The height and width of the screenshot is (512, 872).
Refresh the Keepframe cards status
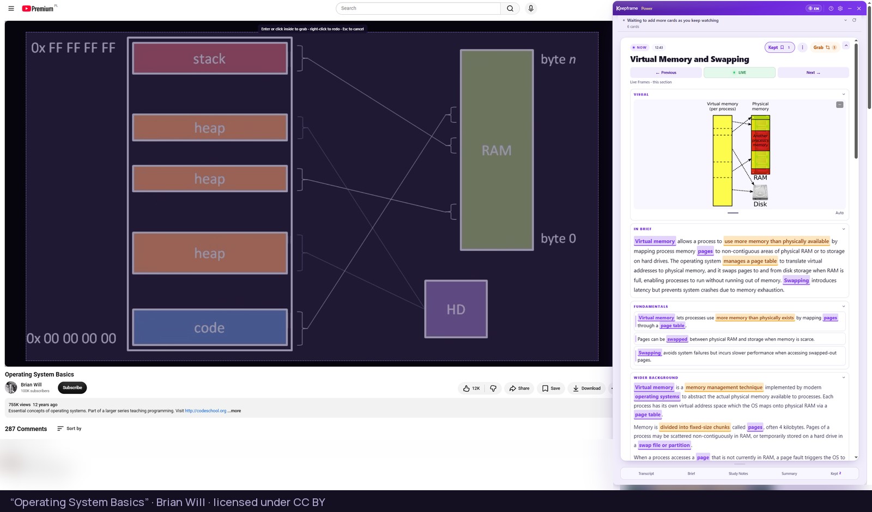point(854,20)
